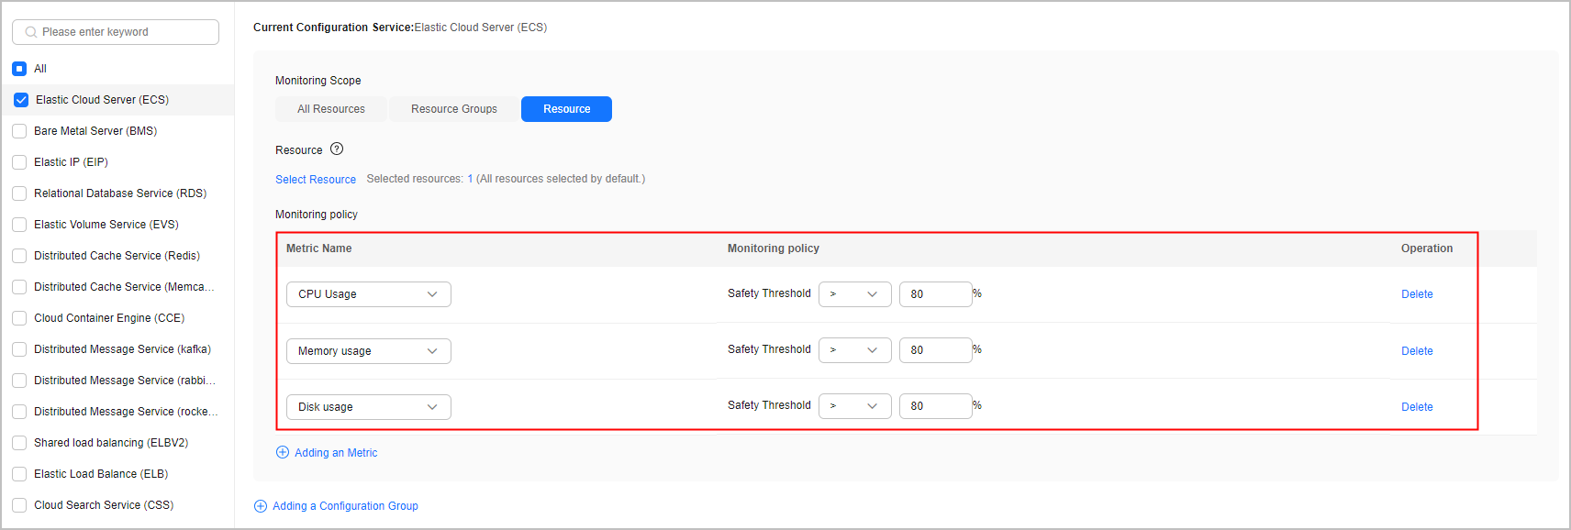Focus the keyword search input box

coord(116,32)
